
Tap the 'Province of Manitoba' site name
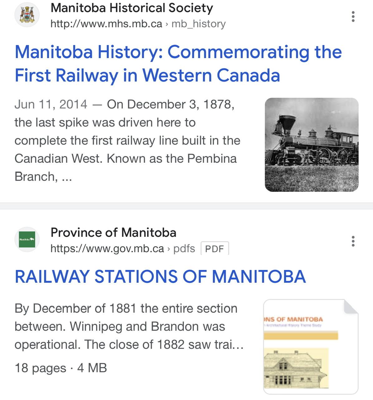click(x=114, y=232)
